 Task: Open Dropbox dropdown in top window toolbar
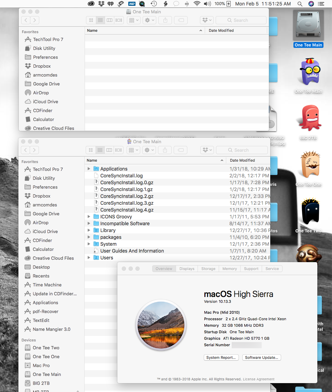(207, 20)
